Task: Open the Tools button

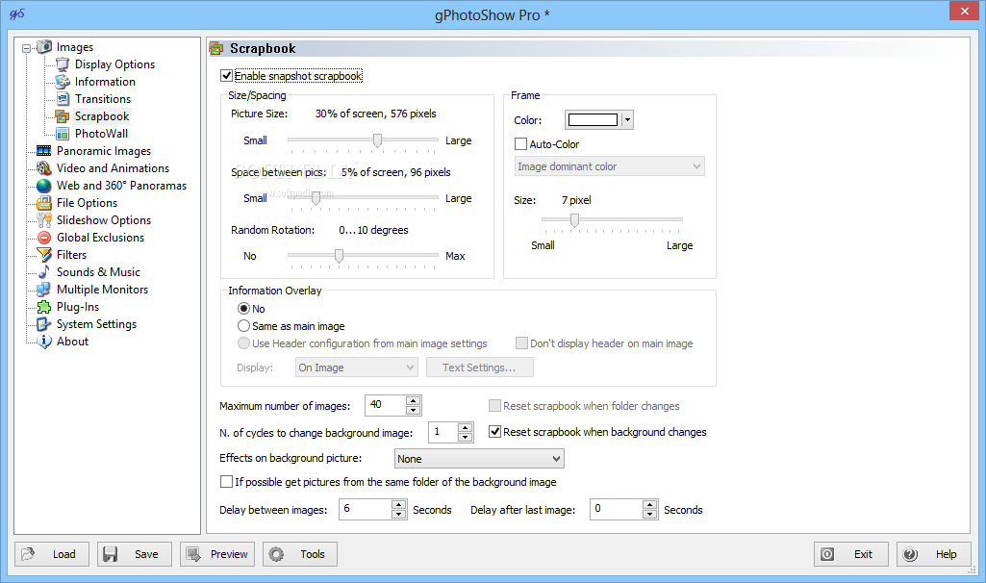Action: [300, 554]
